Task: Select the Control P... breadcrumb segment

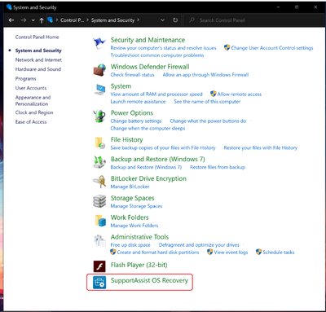Action: (x=72, y=20)
